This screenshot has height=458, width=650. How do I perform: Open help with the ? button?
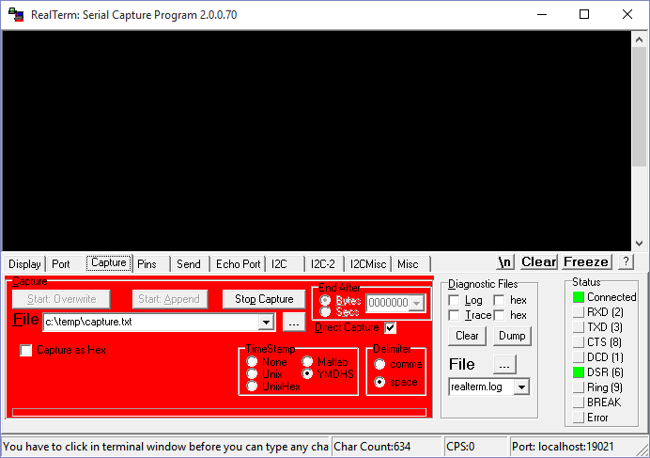626,262
